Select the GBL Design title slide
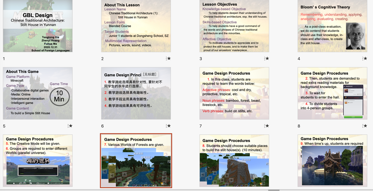The image size is (373, 191). coord(38,26)
